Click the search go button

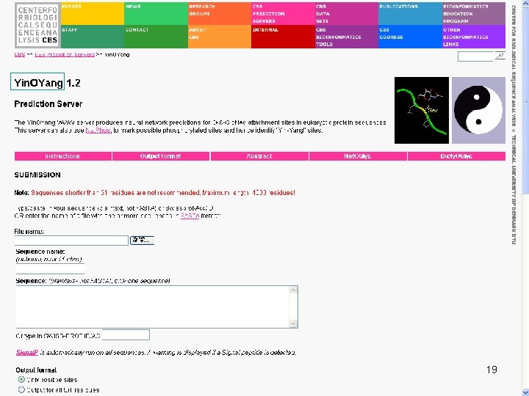[x=500, y=56]
